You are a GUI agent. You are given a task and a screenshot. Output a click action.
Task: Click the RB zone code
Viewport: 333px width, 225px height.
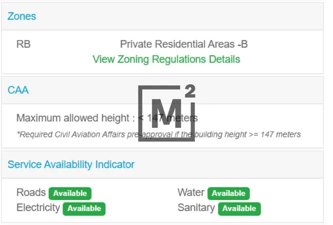point(23,44)
